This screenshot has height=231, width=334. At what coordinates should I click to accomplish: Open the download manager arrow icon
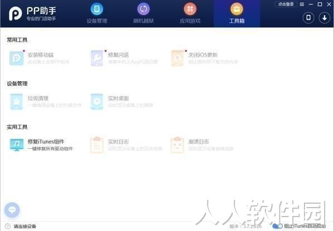324,18
